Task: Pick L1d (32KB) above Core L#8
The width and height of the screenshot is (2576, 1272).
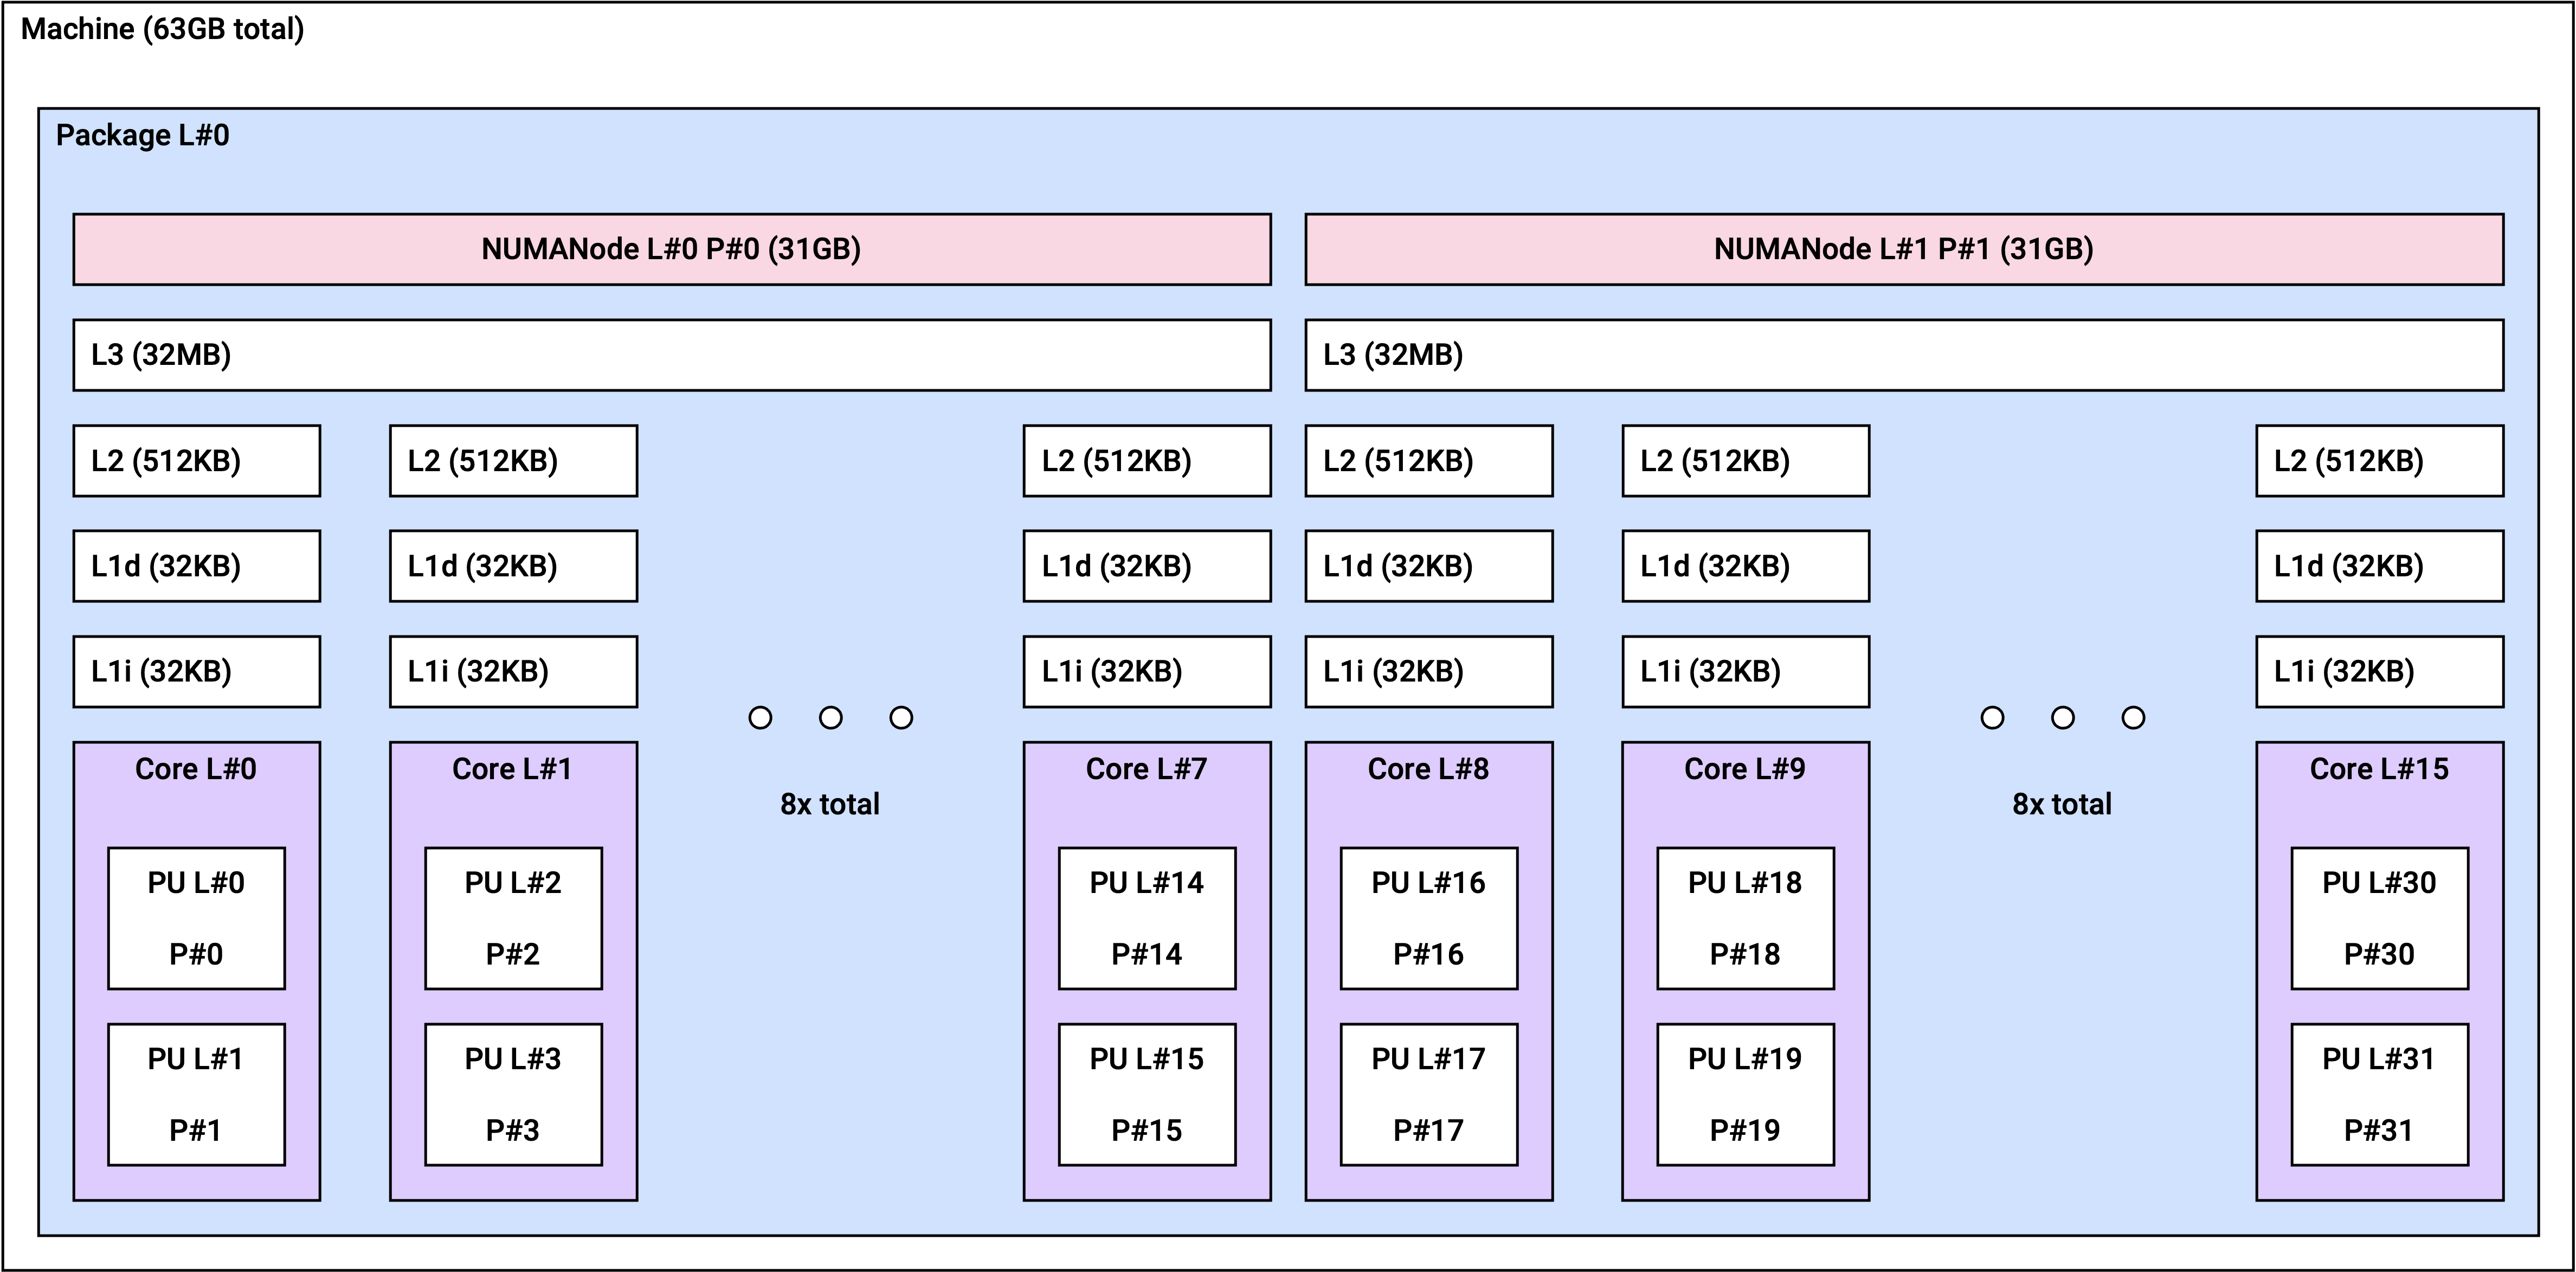Action: 1429,566
